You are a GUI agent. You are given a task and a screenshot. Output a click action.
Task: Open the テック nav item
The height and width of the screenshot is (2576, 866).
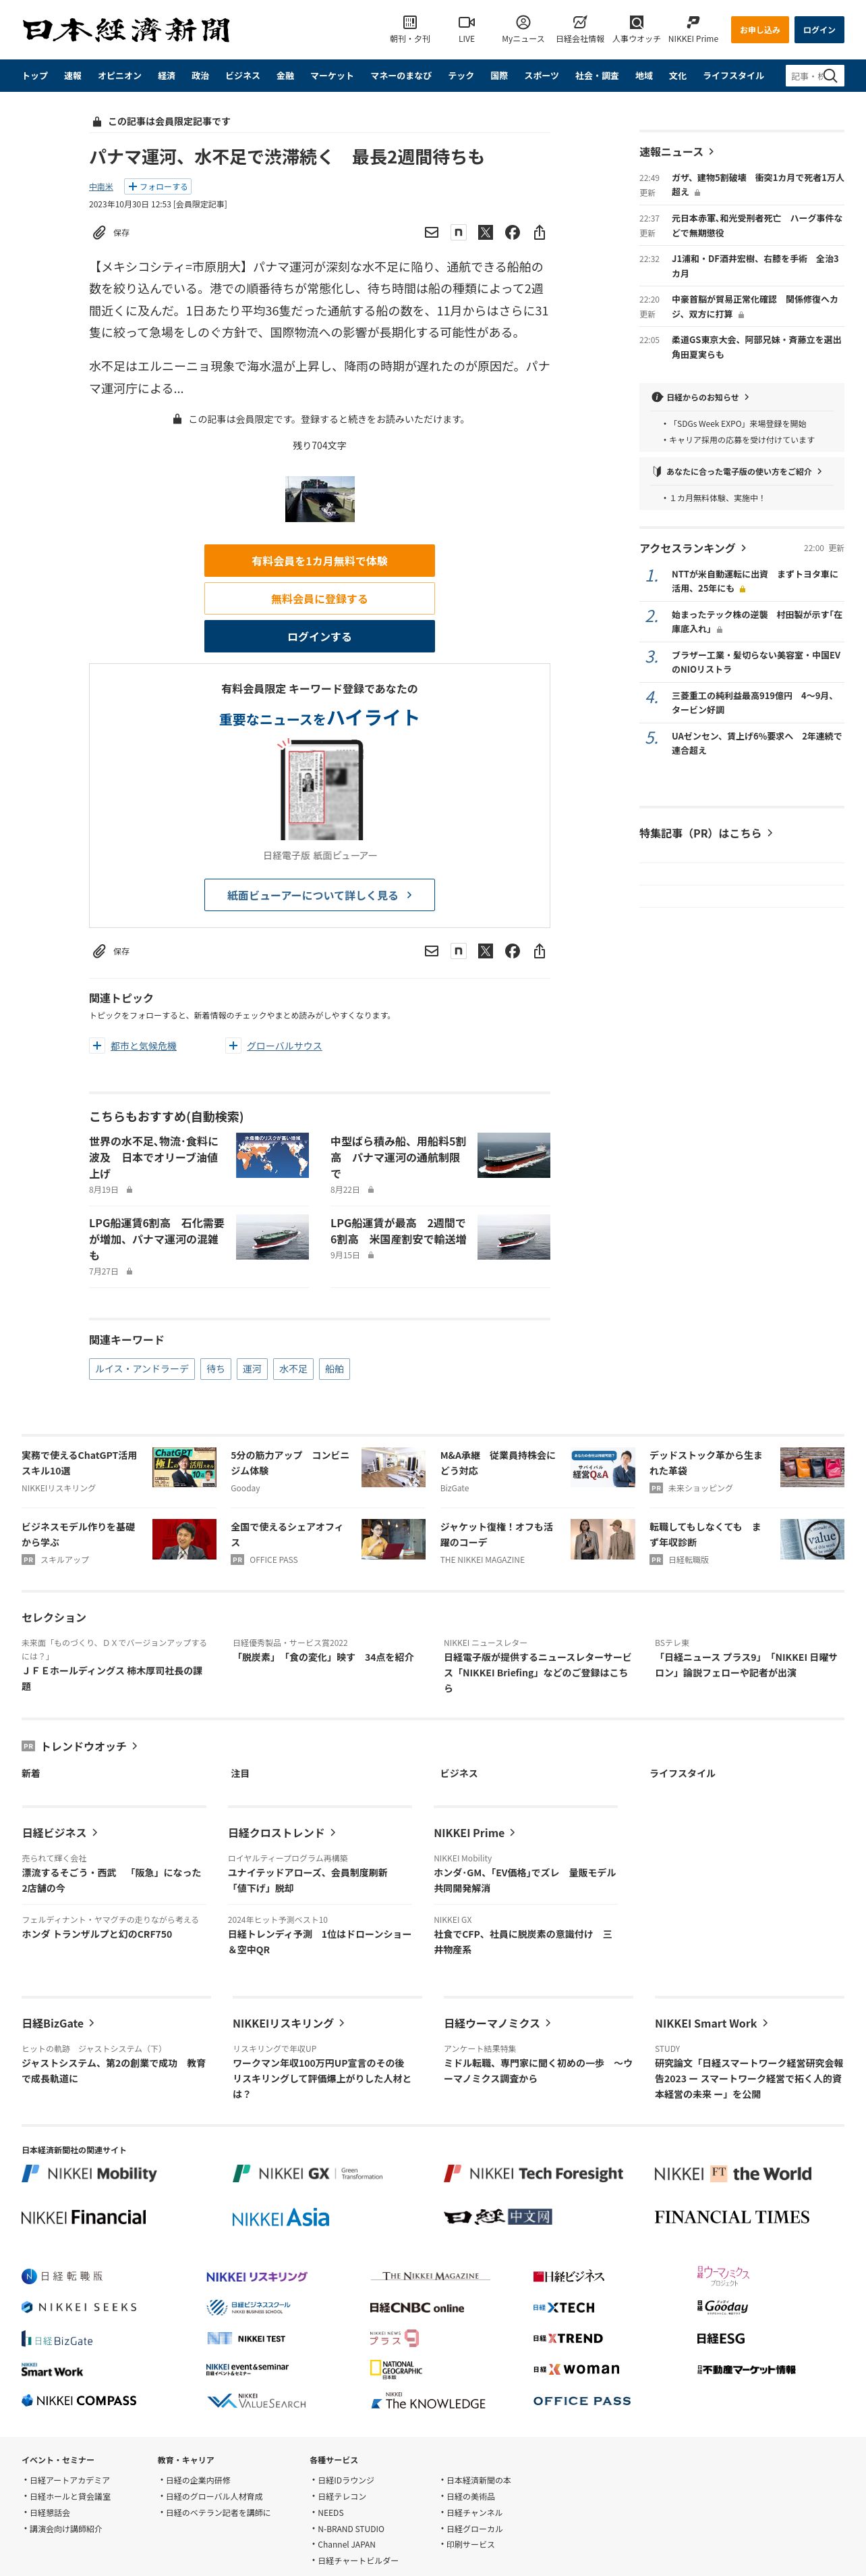(x=461, y=76)
